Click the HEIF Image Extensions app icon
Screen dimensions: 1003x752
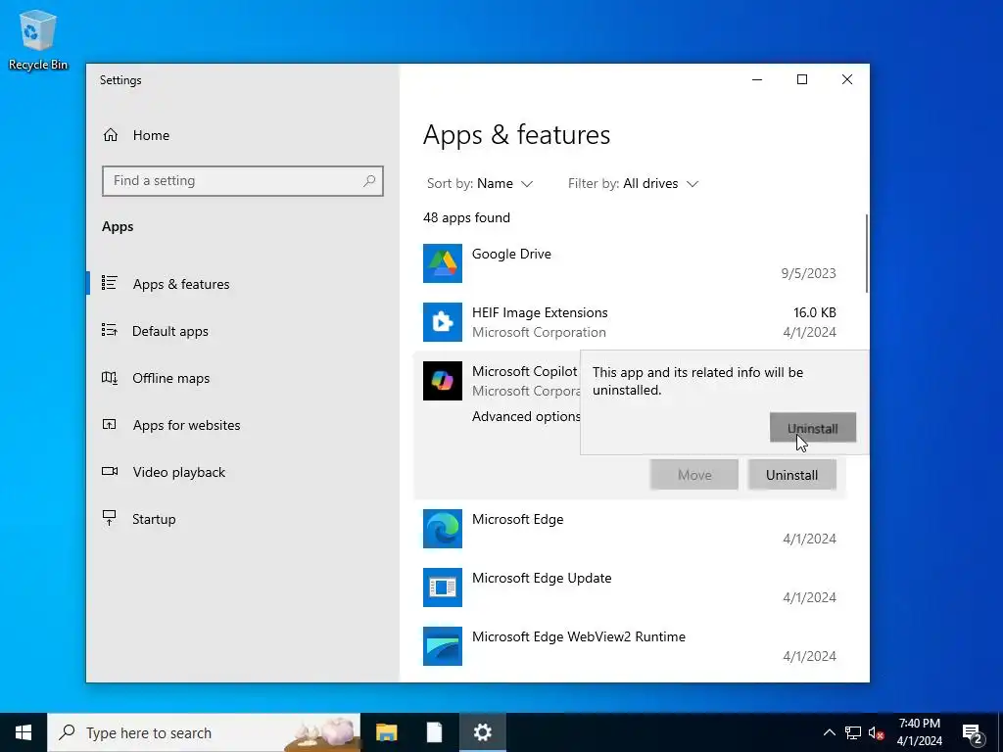[x=442, y=321]
